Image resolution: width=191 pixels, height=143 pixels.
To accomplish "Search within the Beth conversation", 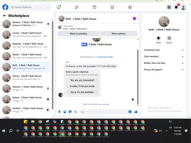I will 169,38.
